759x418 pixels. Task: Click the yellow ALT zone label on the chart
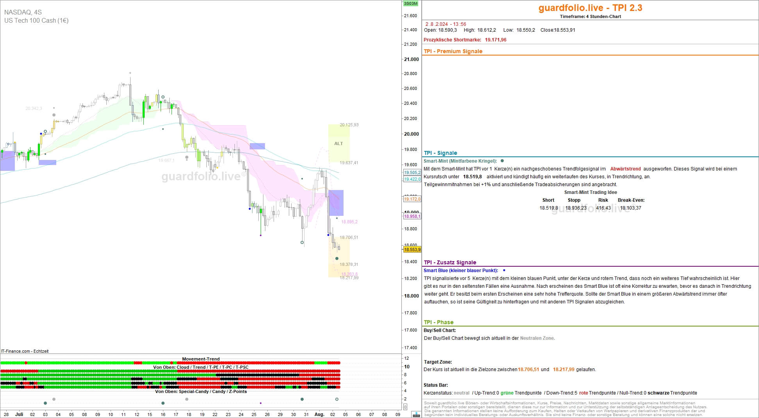click(x=338, y=144)
